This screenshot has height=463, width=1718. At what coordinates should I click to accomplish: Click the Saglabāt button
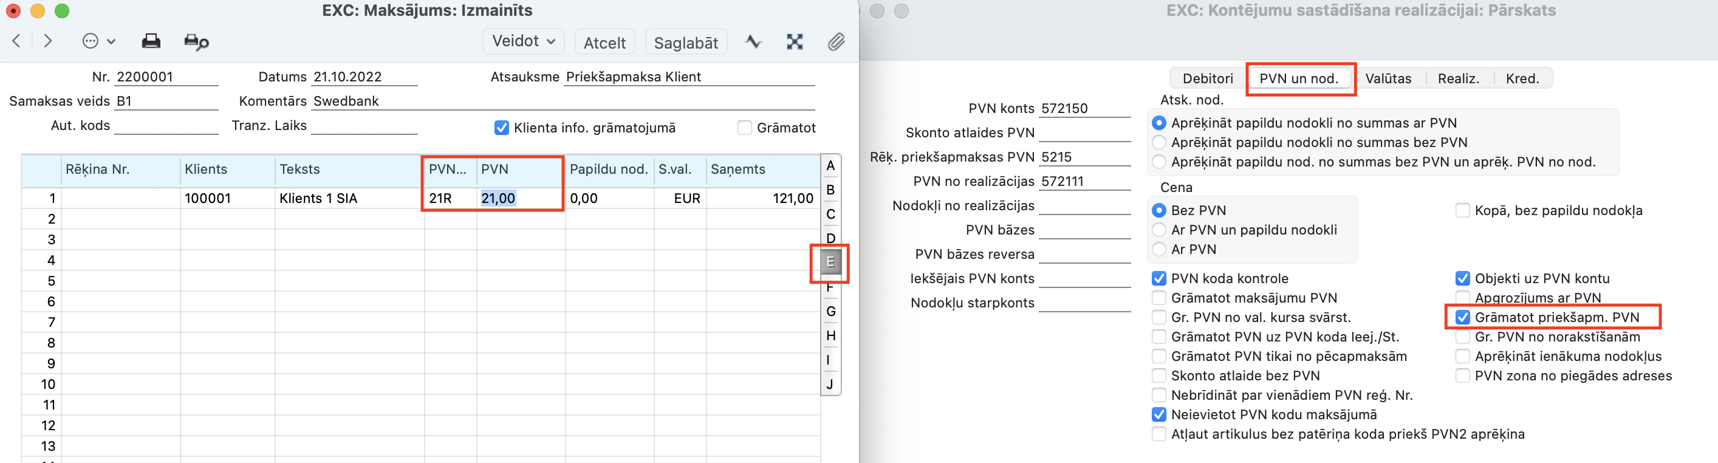686,43
